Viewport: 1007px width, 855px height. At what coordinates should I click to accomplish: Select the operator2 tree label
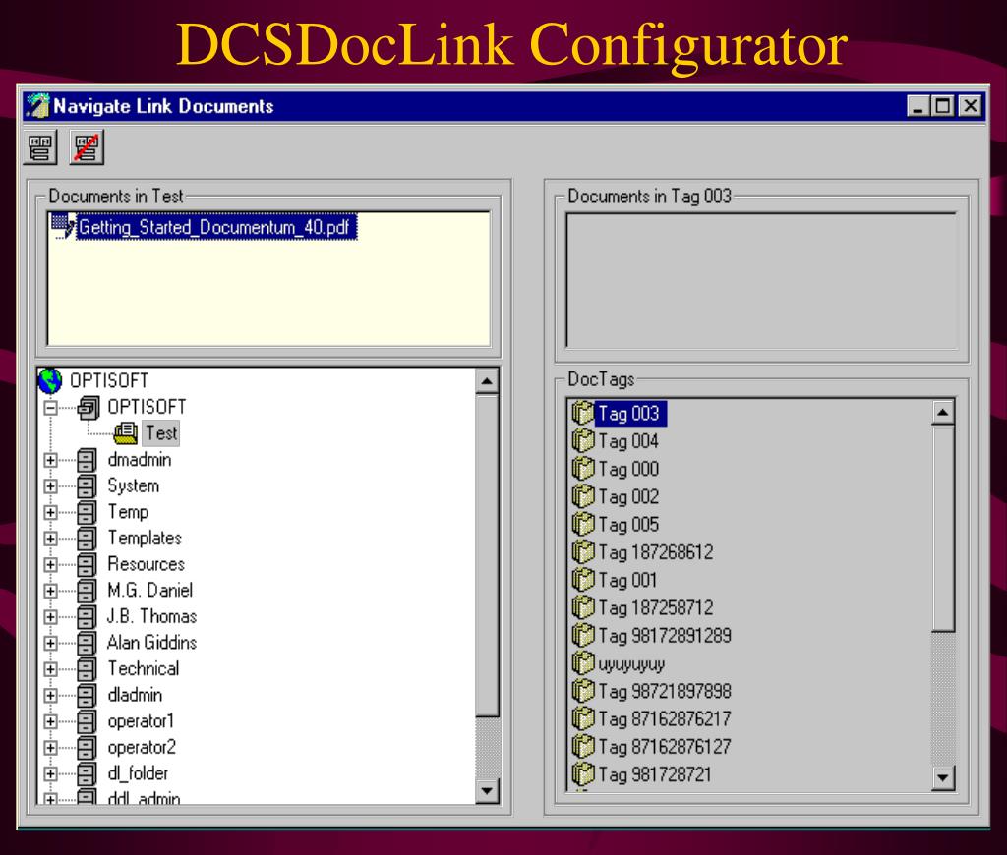click(x=142, y=747)
